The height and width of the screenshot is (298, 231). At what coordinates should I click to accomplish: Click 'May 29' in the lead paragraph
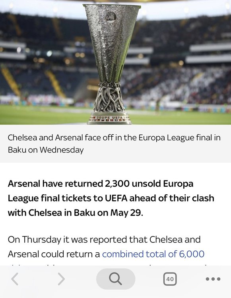click(126, 213)
